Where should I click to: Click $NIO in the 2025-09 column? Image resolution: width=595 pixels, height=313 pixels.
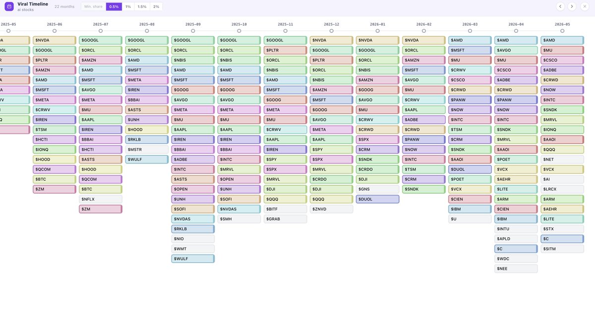pos(193,239)
